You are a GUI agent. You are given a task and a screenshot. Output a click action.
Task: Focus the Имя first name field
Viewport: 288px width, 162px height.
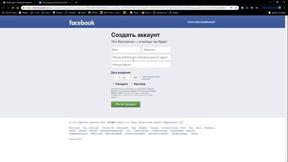pos(126,50)
